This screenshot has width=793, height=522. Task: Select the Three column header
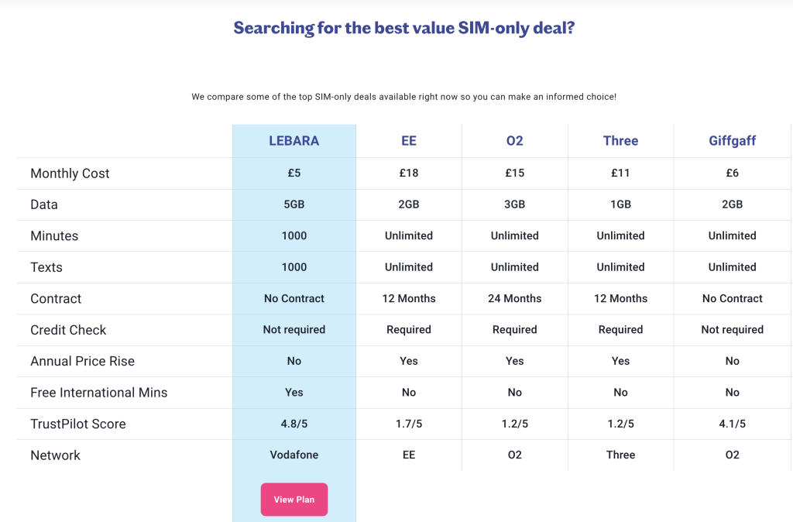point(620,141)
